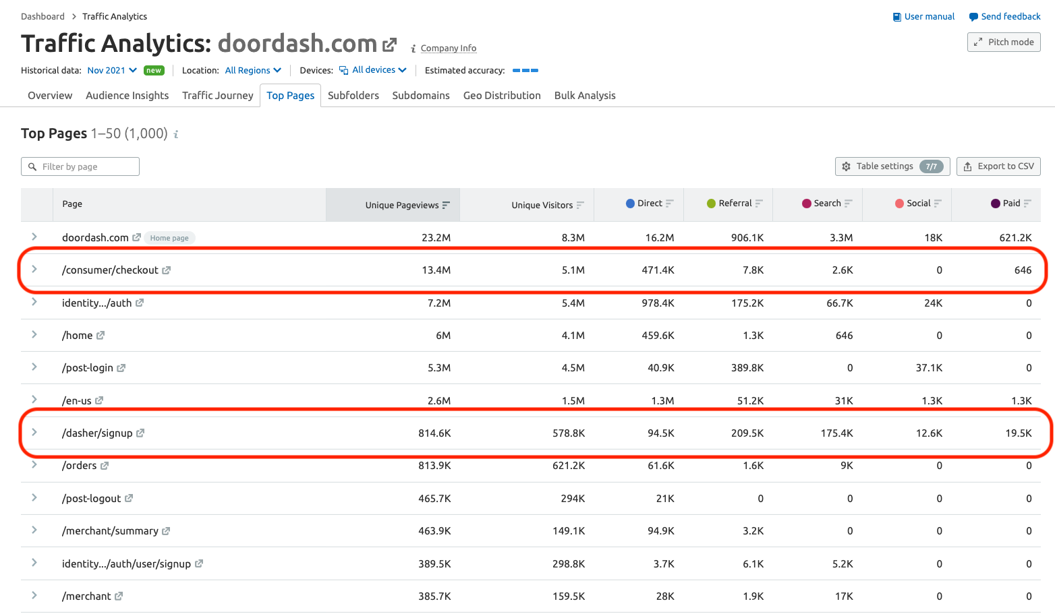Expand the doordash.com home page row

(34, 237)
